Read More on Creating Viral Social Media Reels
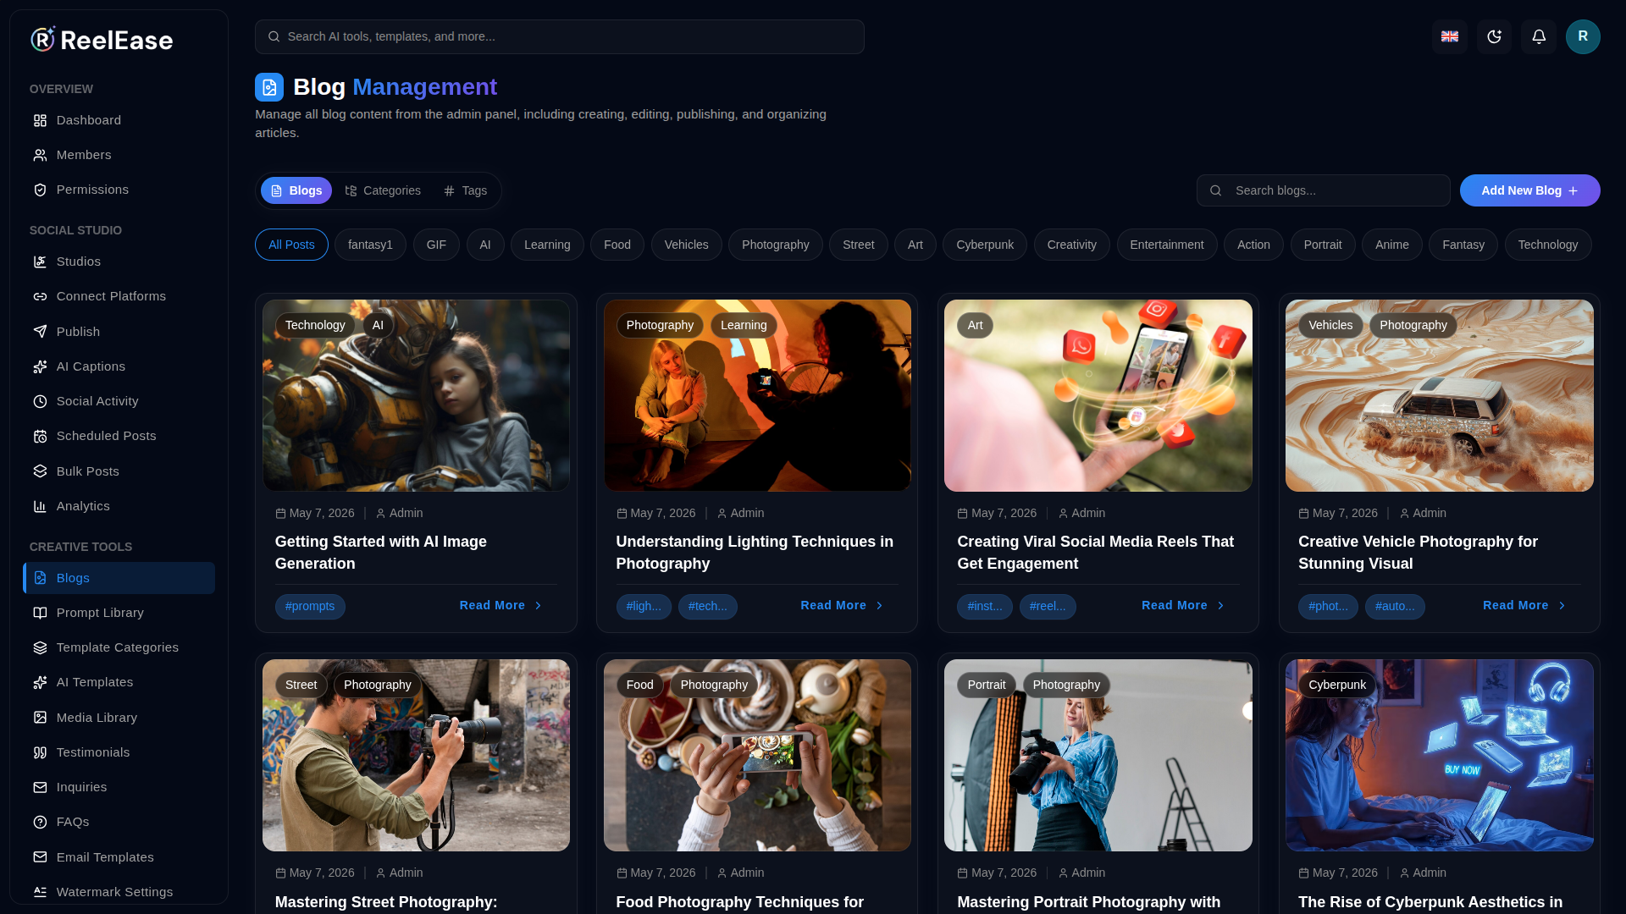This screenshot has width=1626, height=914. (1183, 605)
